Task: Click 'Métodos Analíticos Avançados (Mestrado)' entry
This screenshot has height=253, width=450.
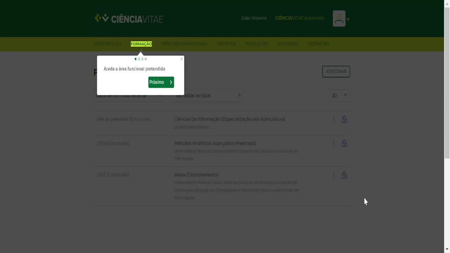Action: [x=215, y=143]
